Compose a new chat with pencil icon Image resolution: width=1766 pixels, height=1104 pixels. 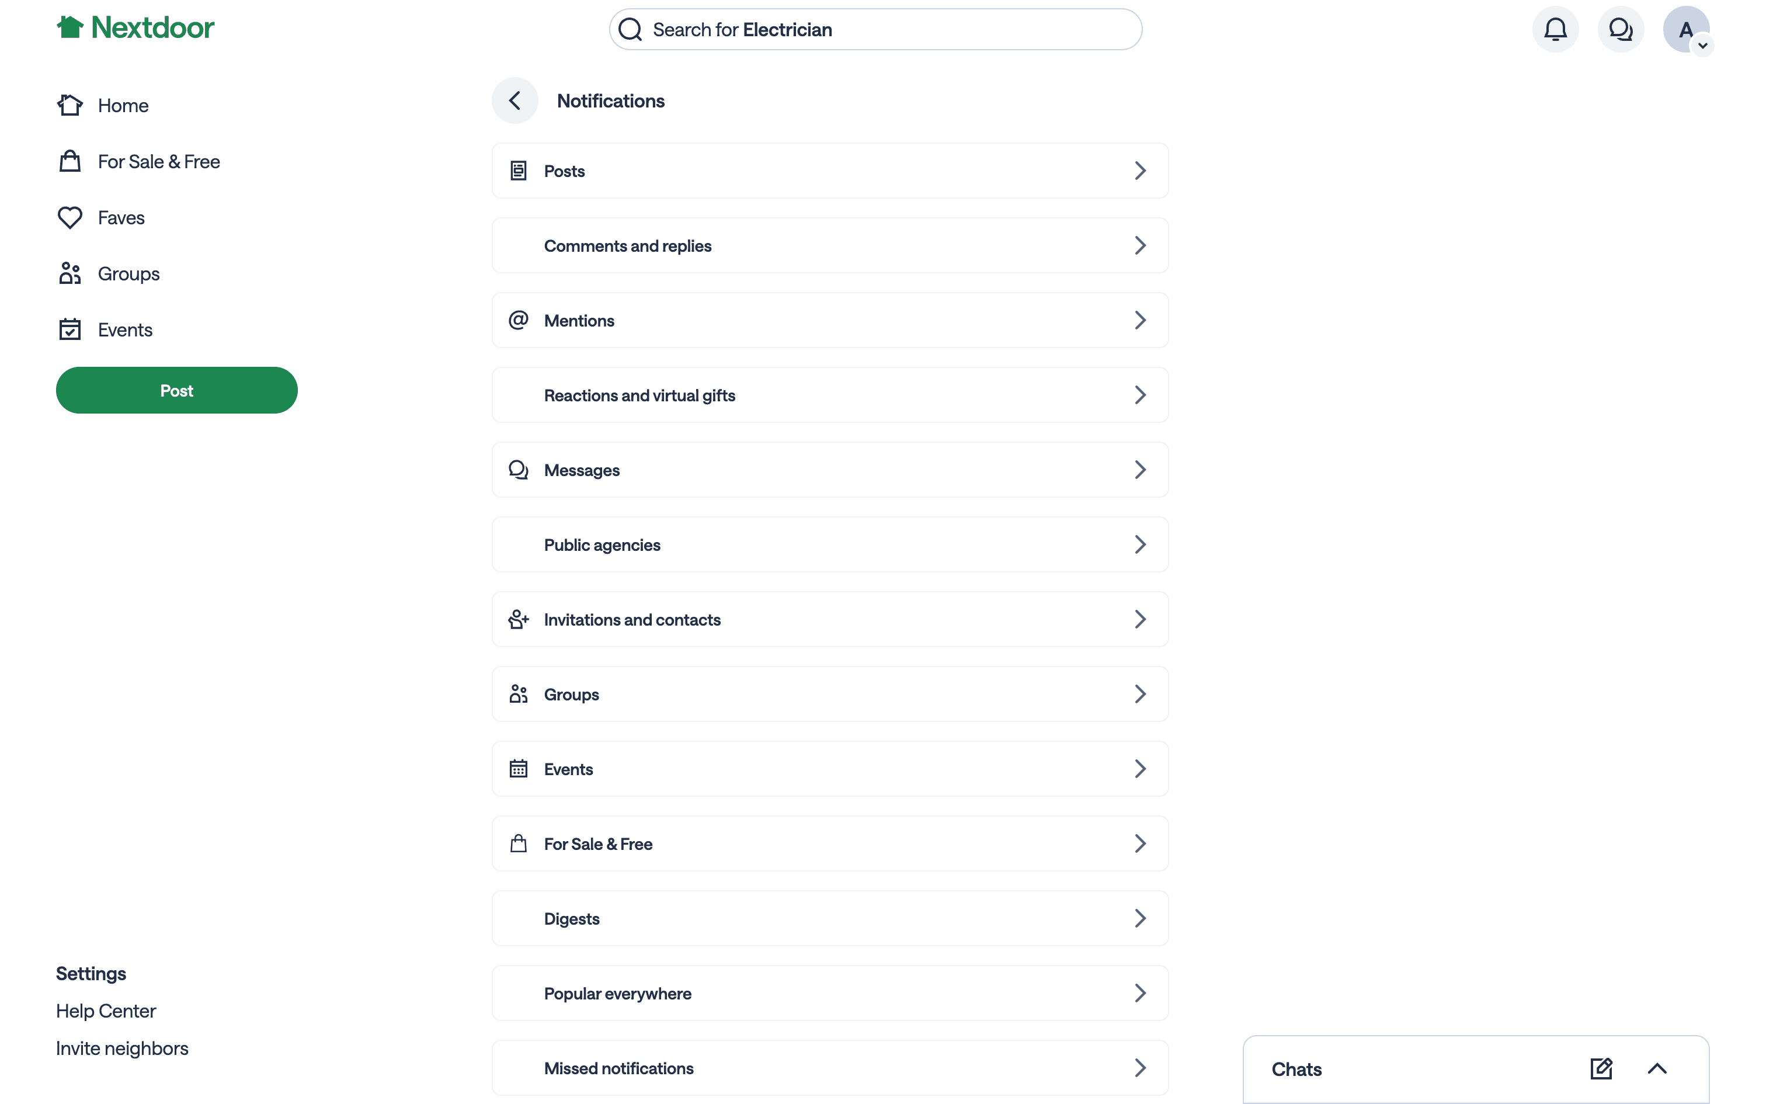[1601, 1069]
